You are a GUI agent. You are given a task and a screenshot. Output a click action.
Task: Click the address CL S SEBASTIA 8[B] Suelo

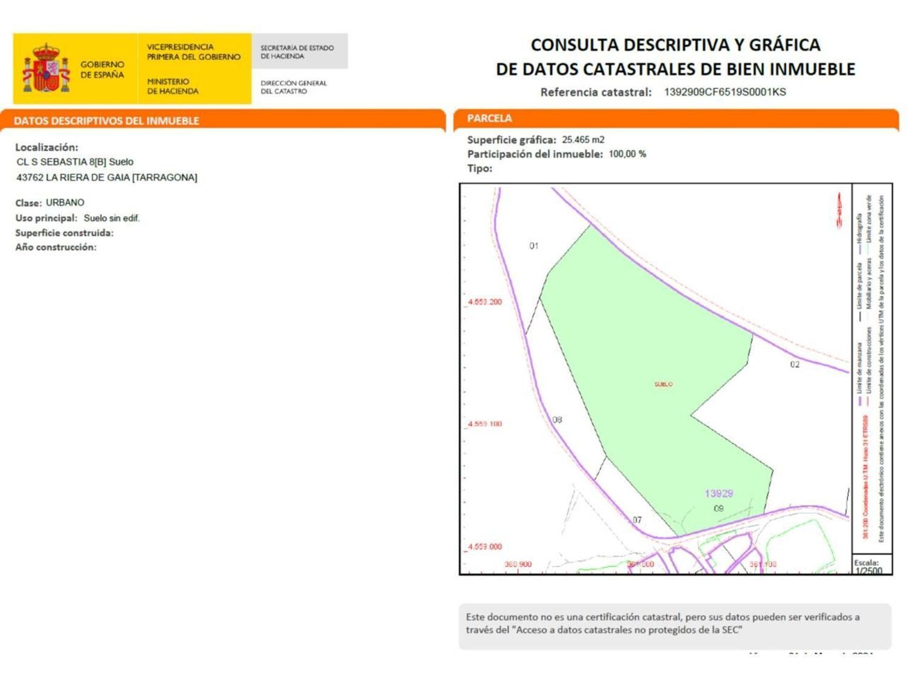[75, 162]
